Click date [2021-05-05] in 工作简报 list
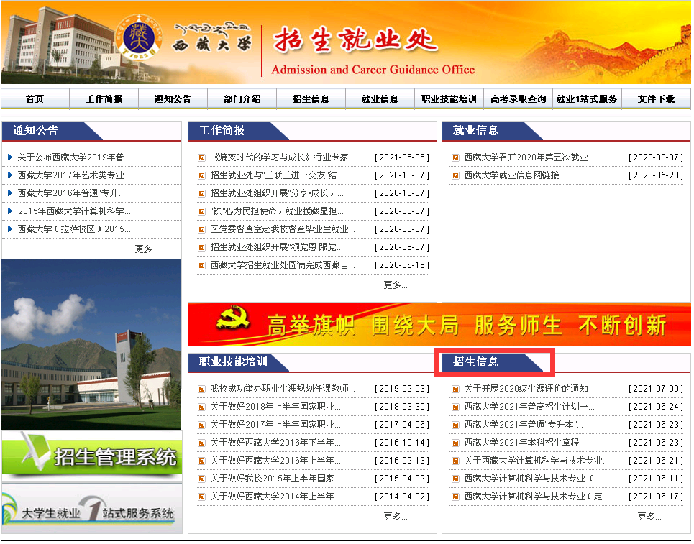The width and height of the screenshot is (694, 544). [402, 157]
